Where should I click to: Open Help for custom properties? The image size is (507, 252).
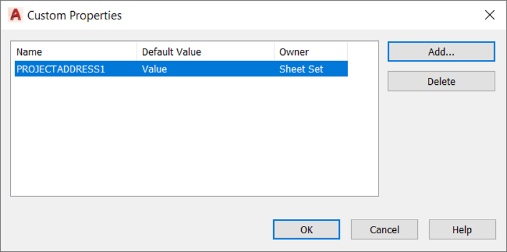462,230
